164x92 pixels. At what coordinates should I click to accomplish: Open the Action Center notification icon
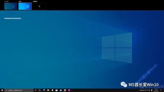[x=161, y=90]
